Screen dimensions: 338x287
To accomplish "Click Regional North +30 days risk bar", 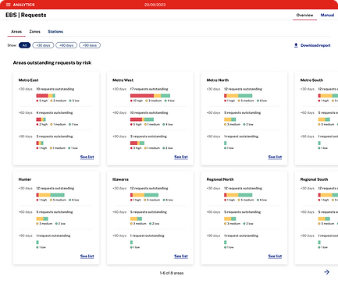I will (238, 195).
